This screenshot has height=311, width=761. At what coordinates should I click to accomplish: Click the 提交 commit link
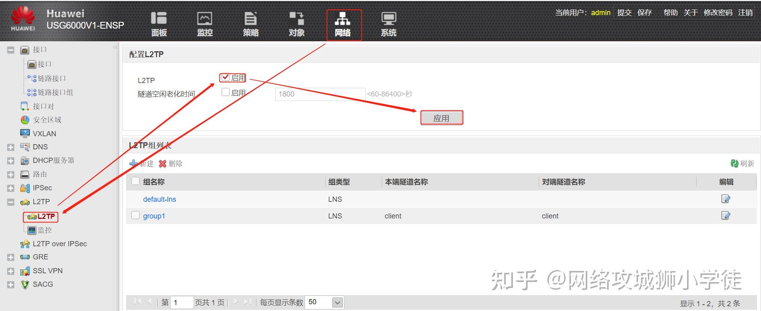624,13
